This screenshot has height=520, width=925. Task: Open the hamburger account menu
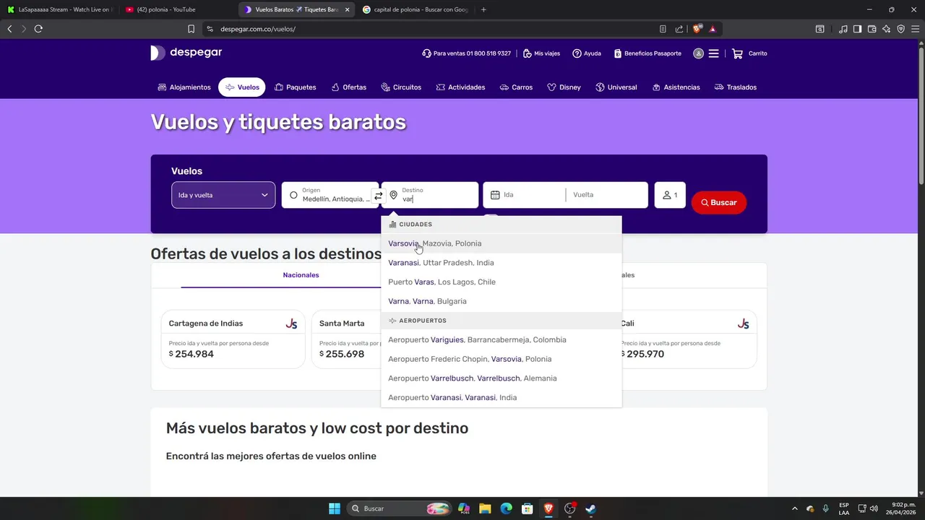pos(713,53)
